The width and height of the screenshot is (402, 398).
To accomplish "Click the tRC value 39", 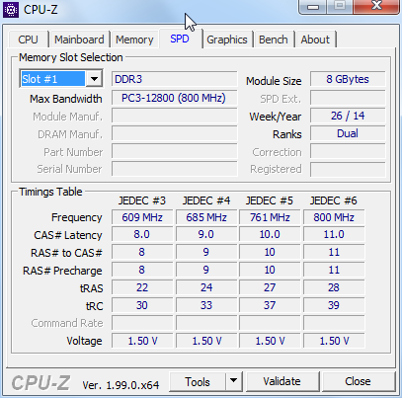I will tap(334, 305).
